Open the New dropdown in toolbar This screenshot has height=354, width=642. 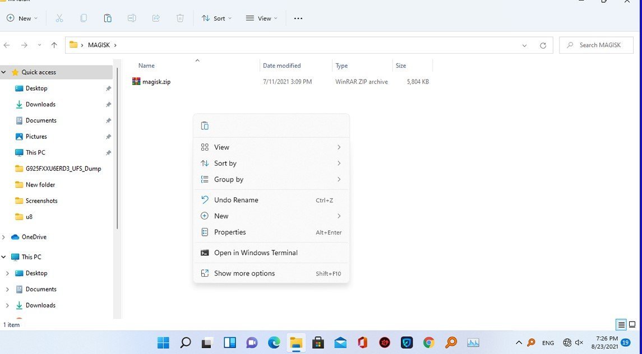pos(22,18)
